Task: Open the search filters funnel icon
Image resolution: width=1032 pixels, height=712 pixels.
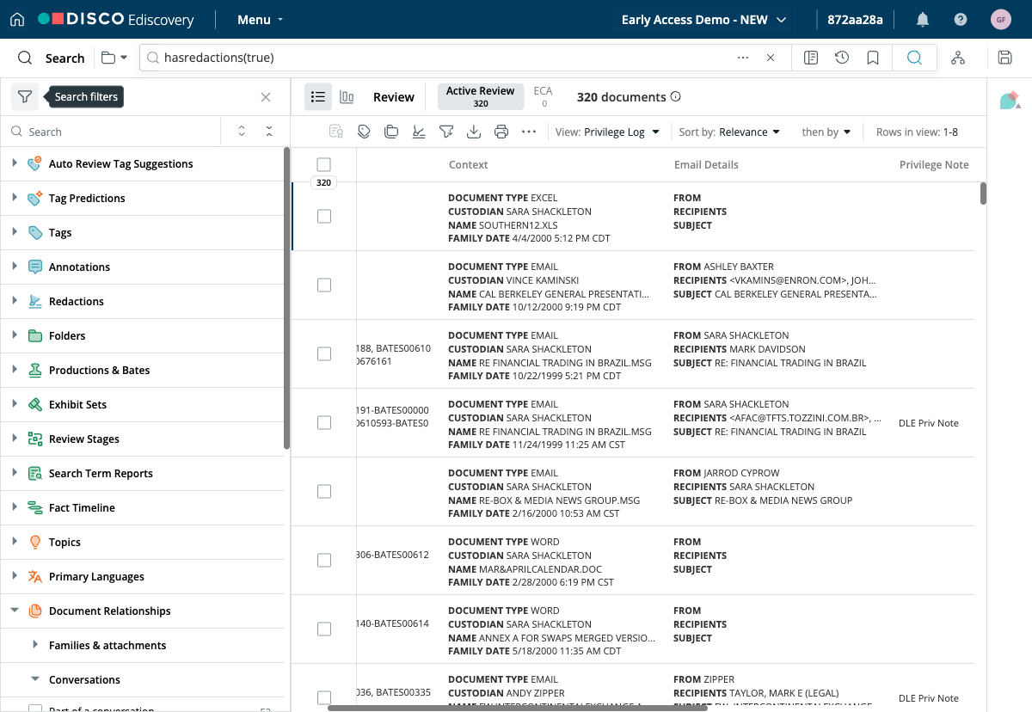Action: [x=25, y=97]
